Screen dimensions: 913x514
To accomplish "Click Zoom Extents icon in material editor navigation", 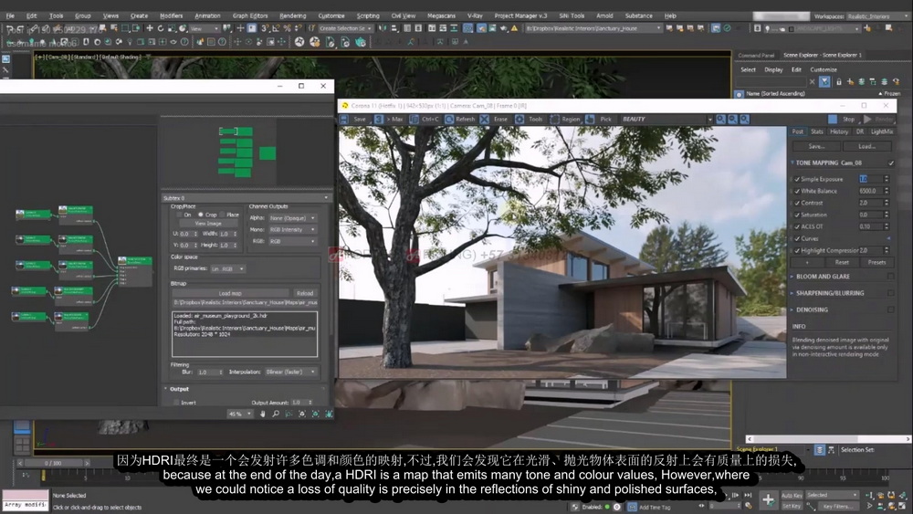I will 302,414.
